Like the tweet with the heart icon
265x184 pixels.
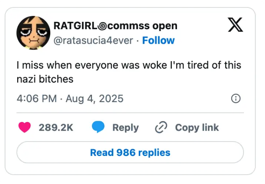coord(25,127)
